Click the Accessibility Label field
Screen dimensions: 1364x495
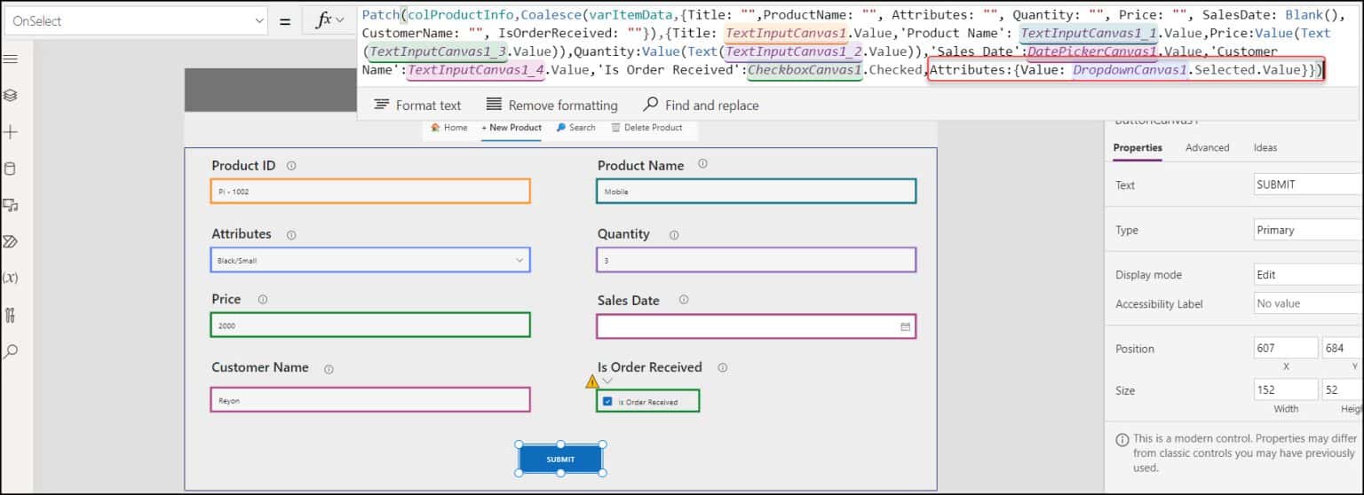(1307, 303)
